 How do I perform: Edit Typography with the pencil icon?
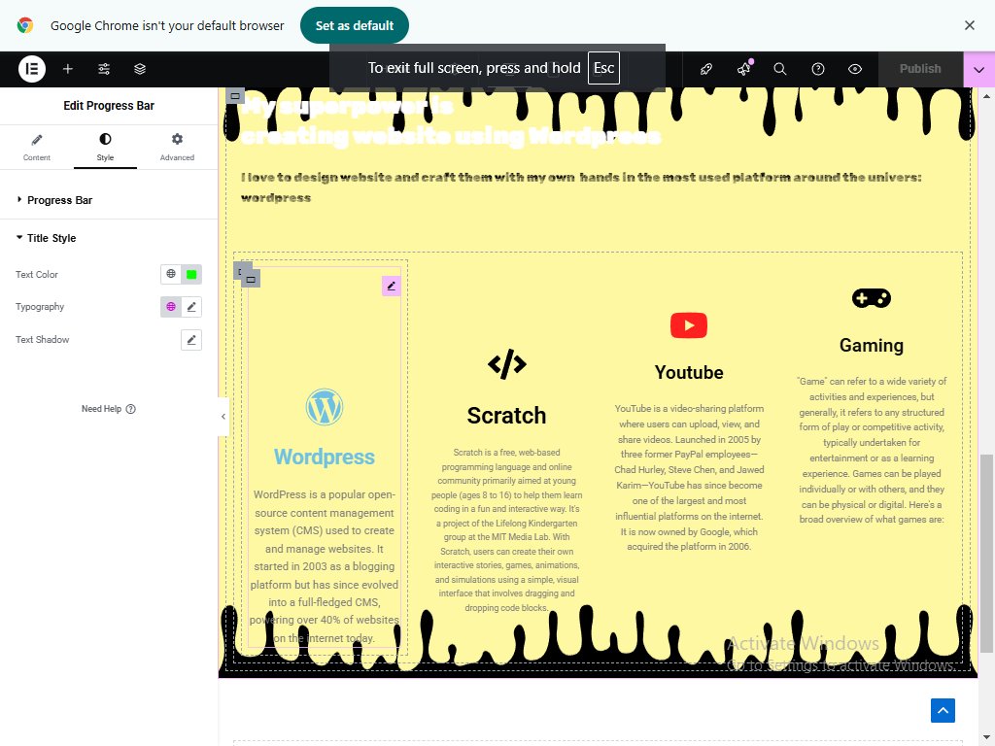[x=191, y=306]
